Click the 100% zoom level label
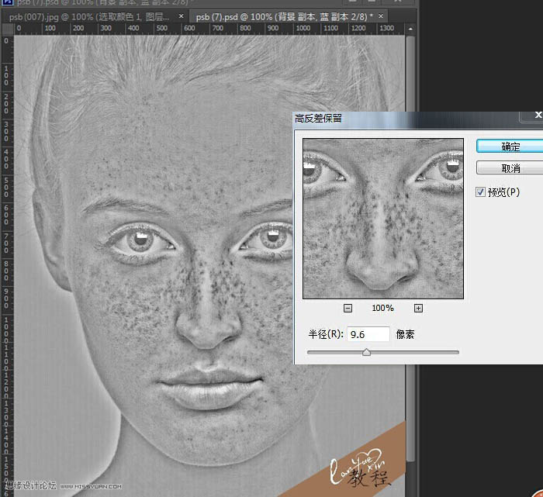This screenshot has height=497, width=543. [x=382, y=308]
